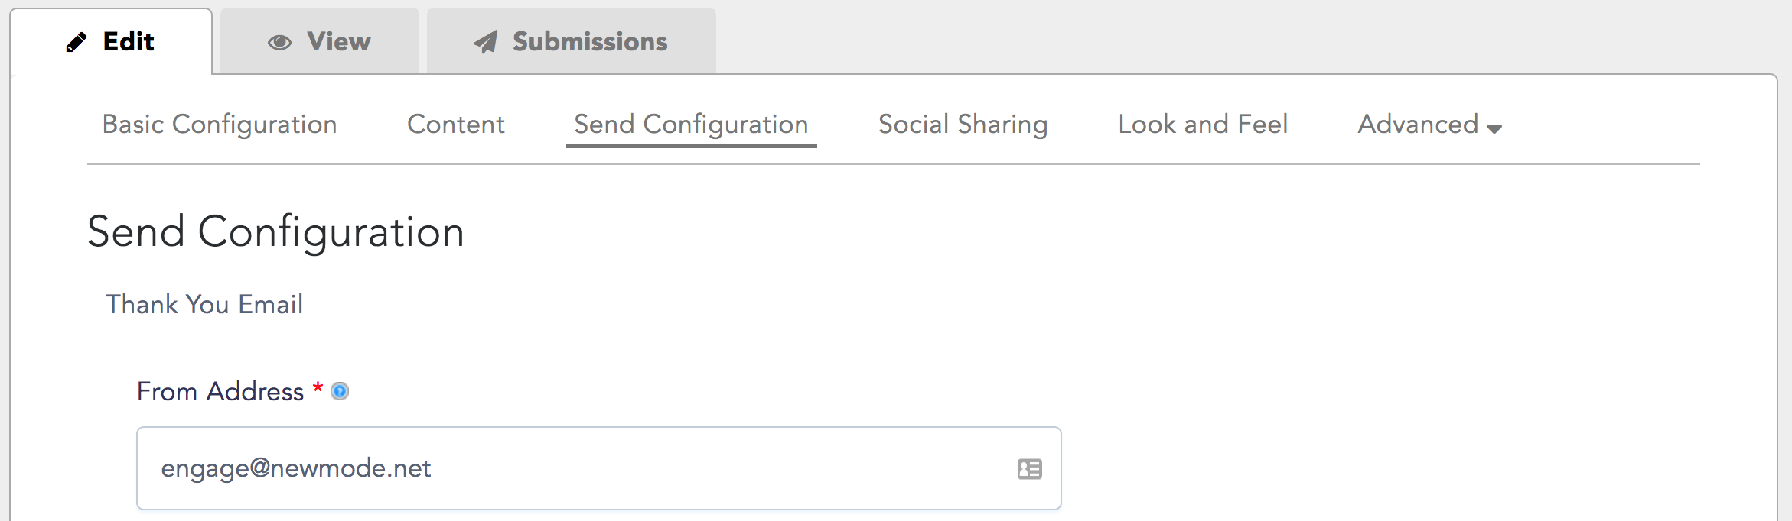Image resolution: width=1792 pixels, height=521 pixels.
Task: Go to Basic Configuration section
Action: [x=220, y=125]
